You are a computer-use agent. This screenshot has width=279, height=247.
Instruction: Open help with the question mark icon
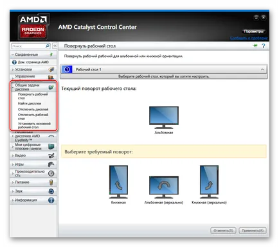264,46
